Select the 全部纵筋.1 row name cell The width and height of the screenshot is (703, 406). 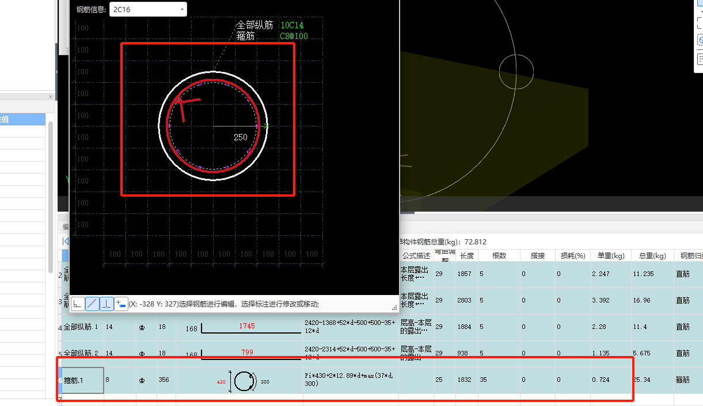(83, 327)
